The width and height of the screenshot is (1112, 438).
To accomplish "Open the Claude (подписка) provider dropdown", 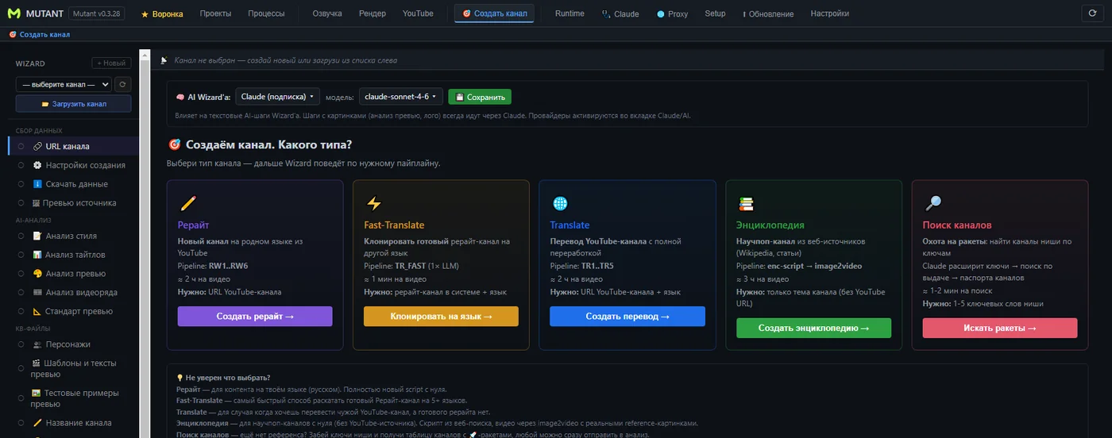I will point(277,97).
